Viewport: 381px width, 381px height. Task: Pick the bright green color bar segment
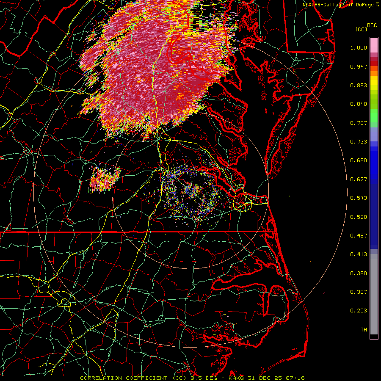click(x=374, y=116)
